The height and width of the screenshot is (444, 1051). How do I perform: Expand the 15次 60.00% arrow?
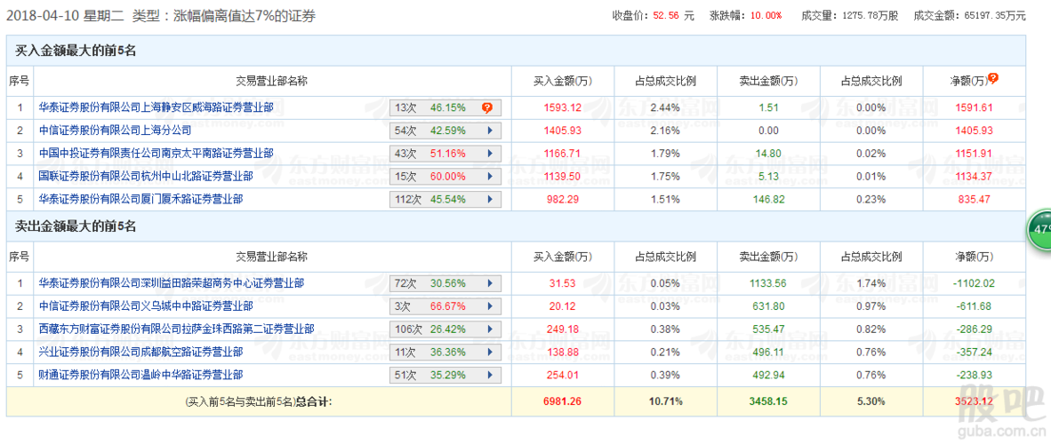pyautogui.click(x=490, y=176)
